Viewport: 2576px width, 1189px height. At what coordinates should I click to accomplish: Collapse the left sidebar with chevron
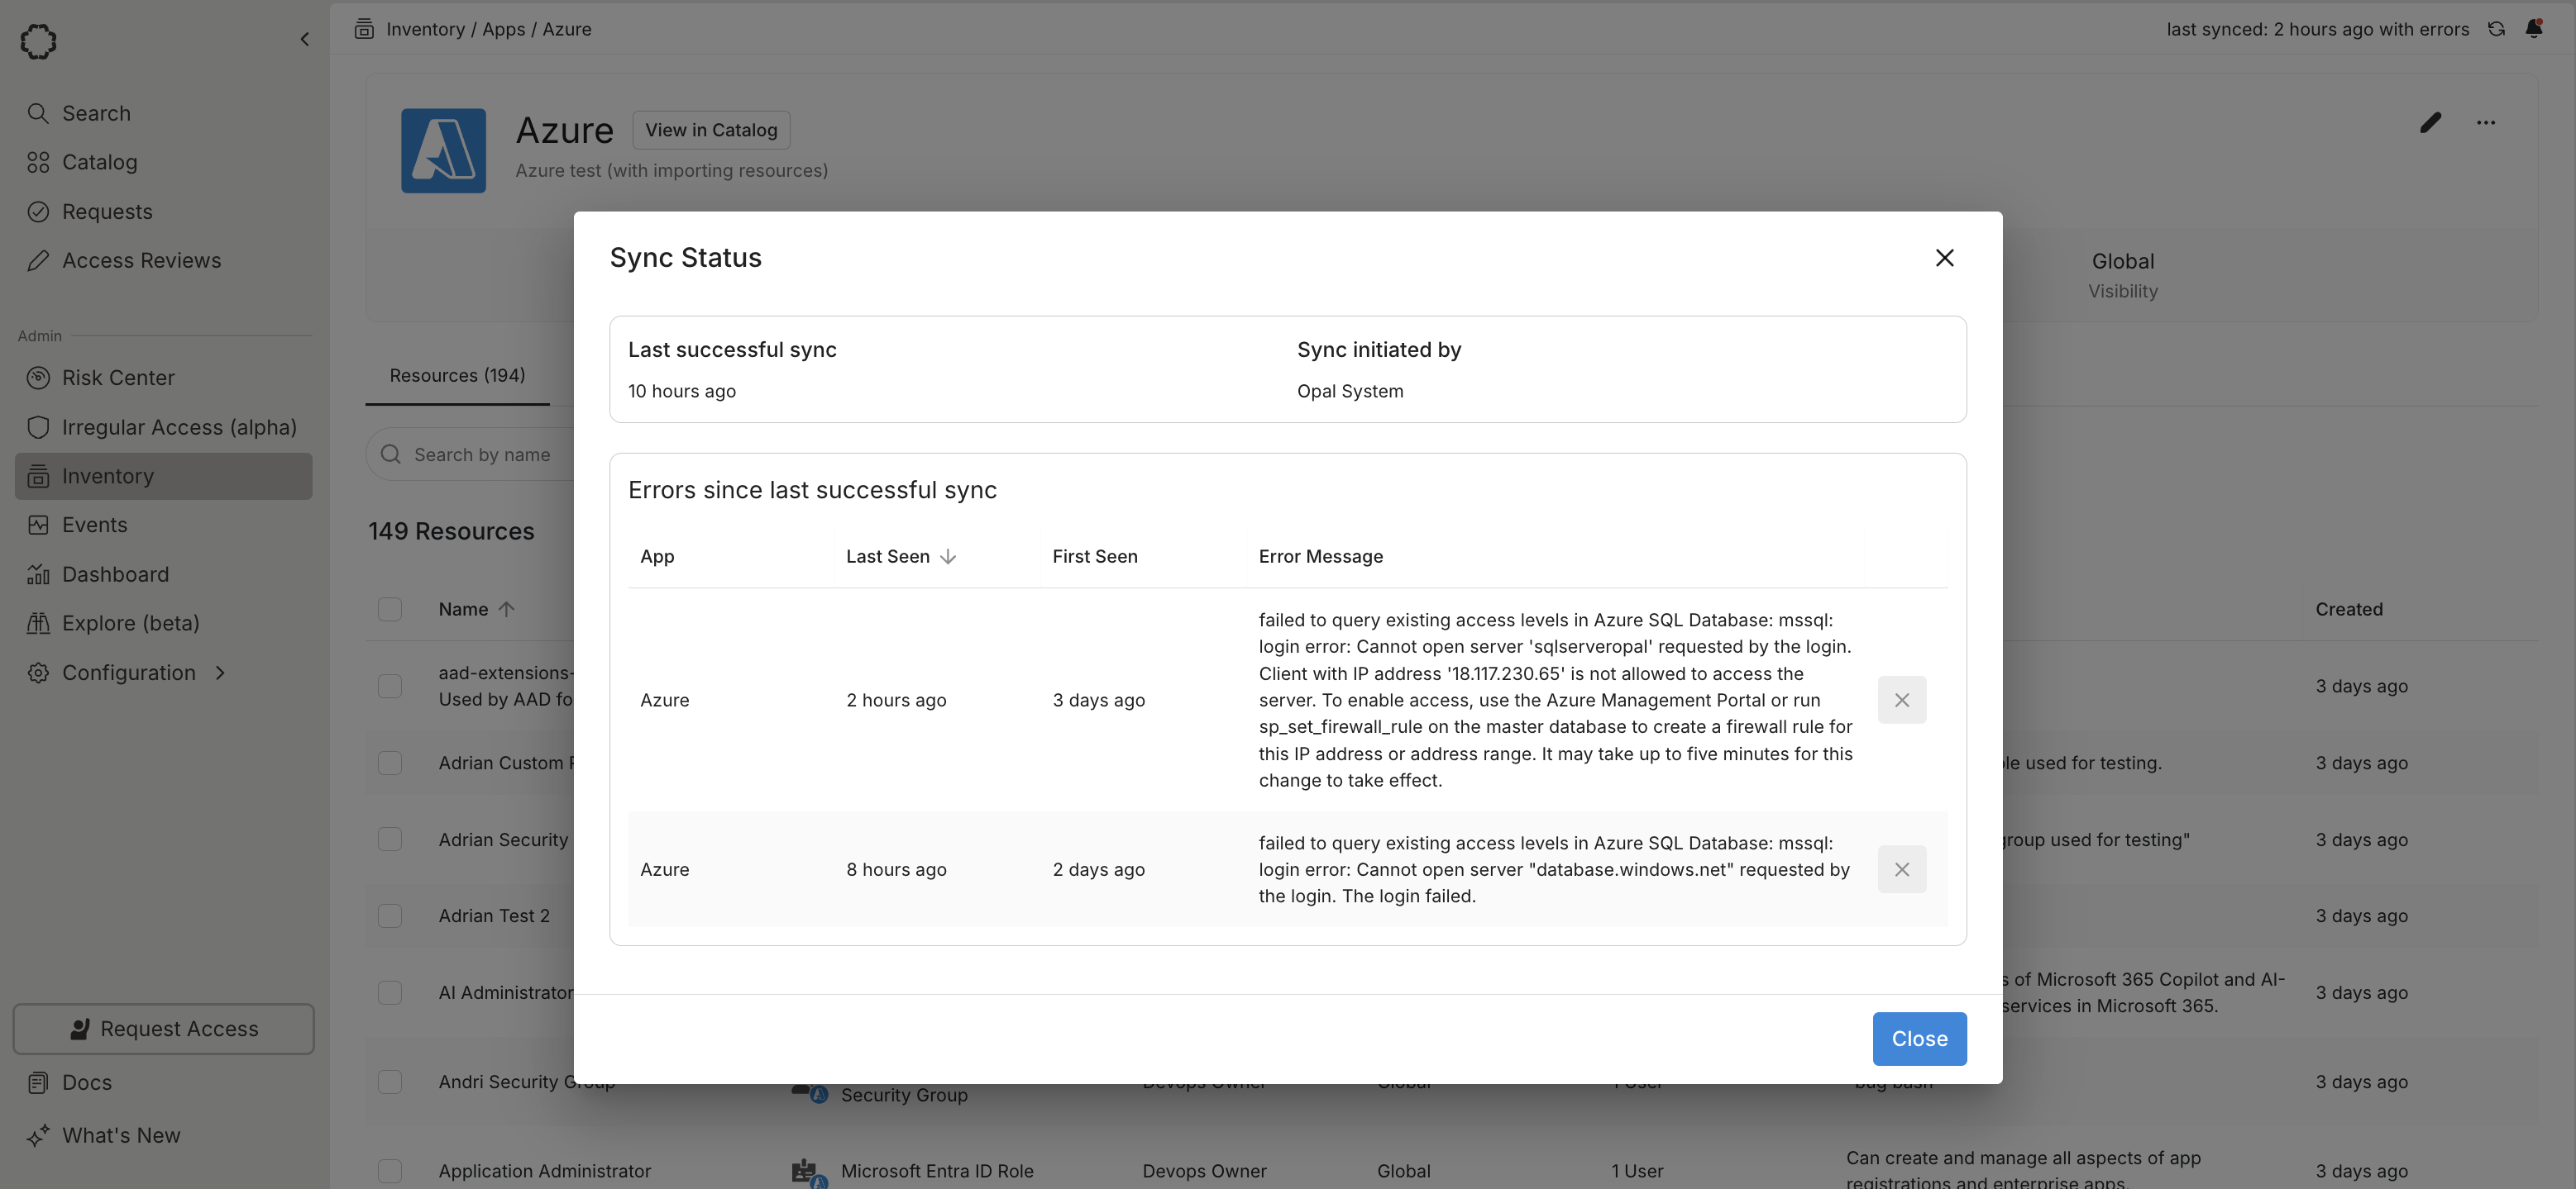pyautogui.click(x=305, y=39)
